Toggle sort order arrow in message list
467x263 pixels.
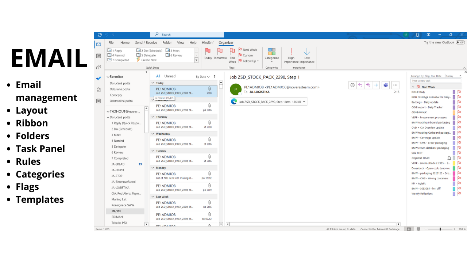(215, 77)
